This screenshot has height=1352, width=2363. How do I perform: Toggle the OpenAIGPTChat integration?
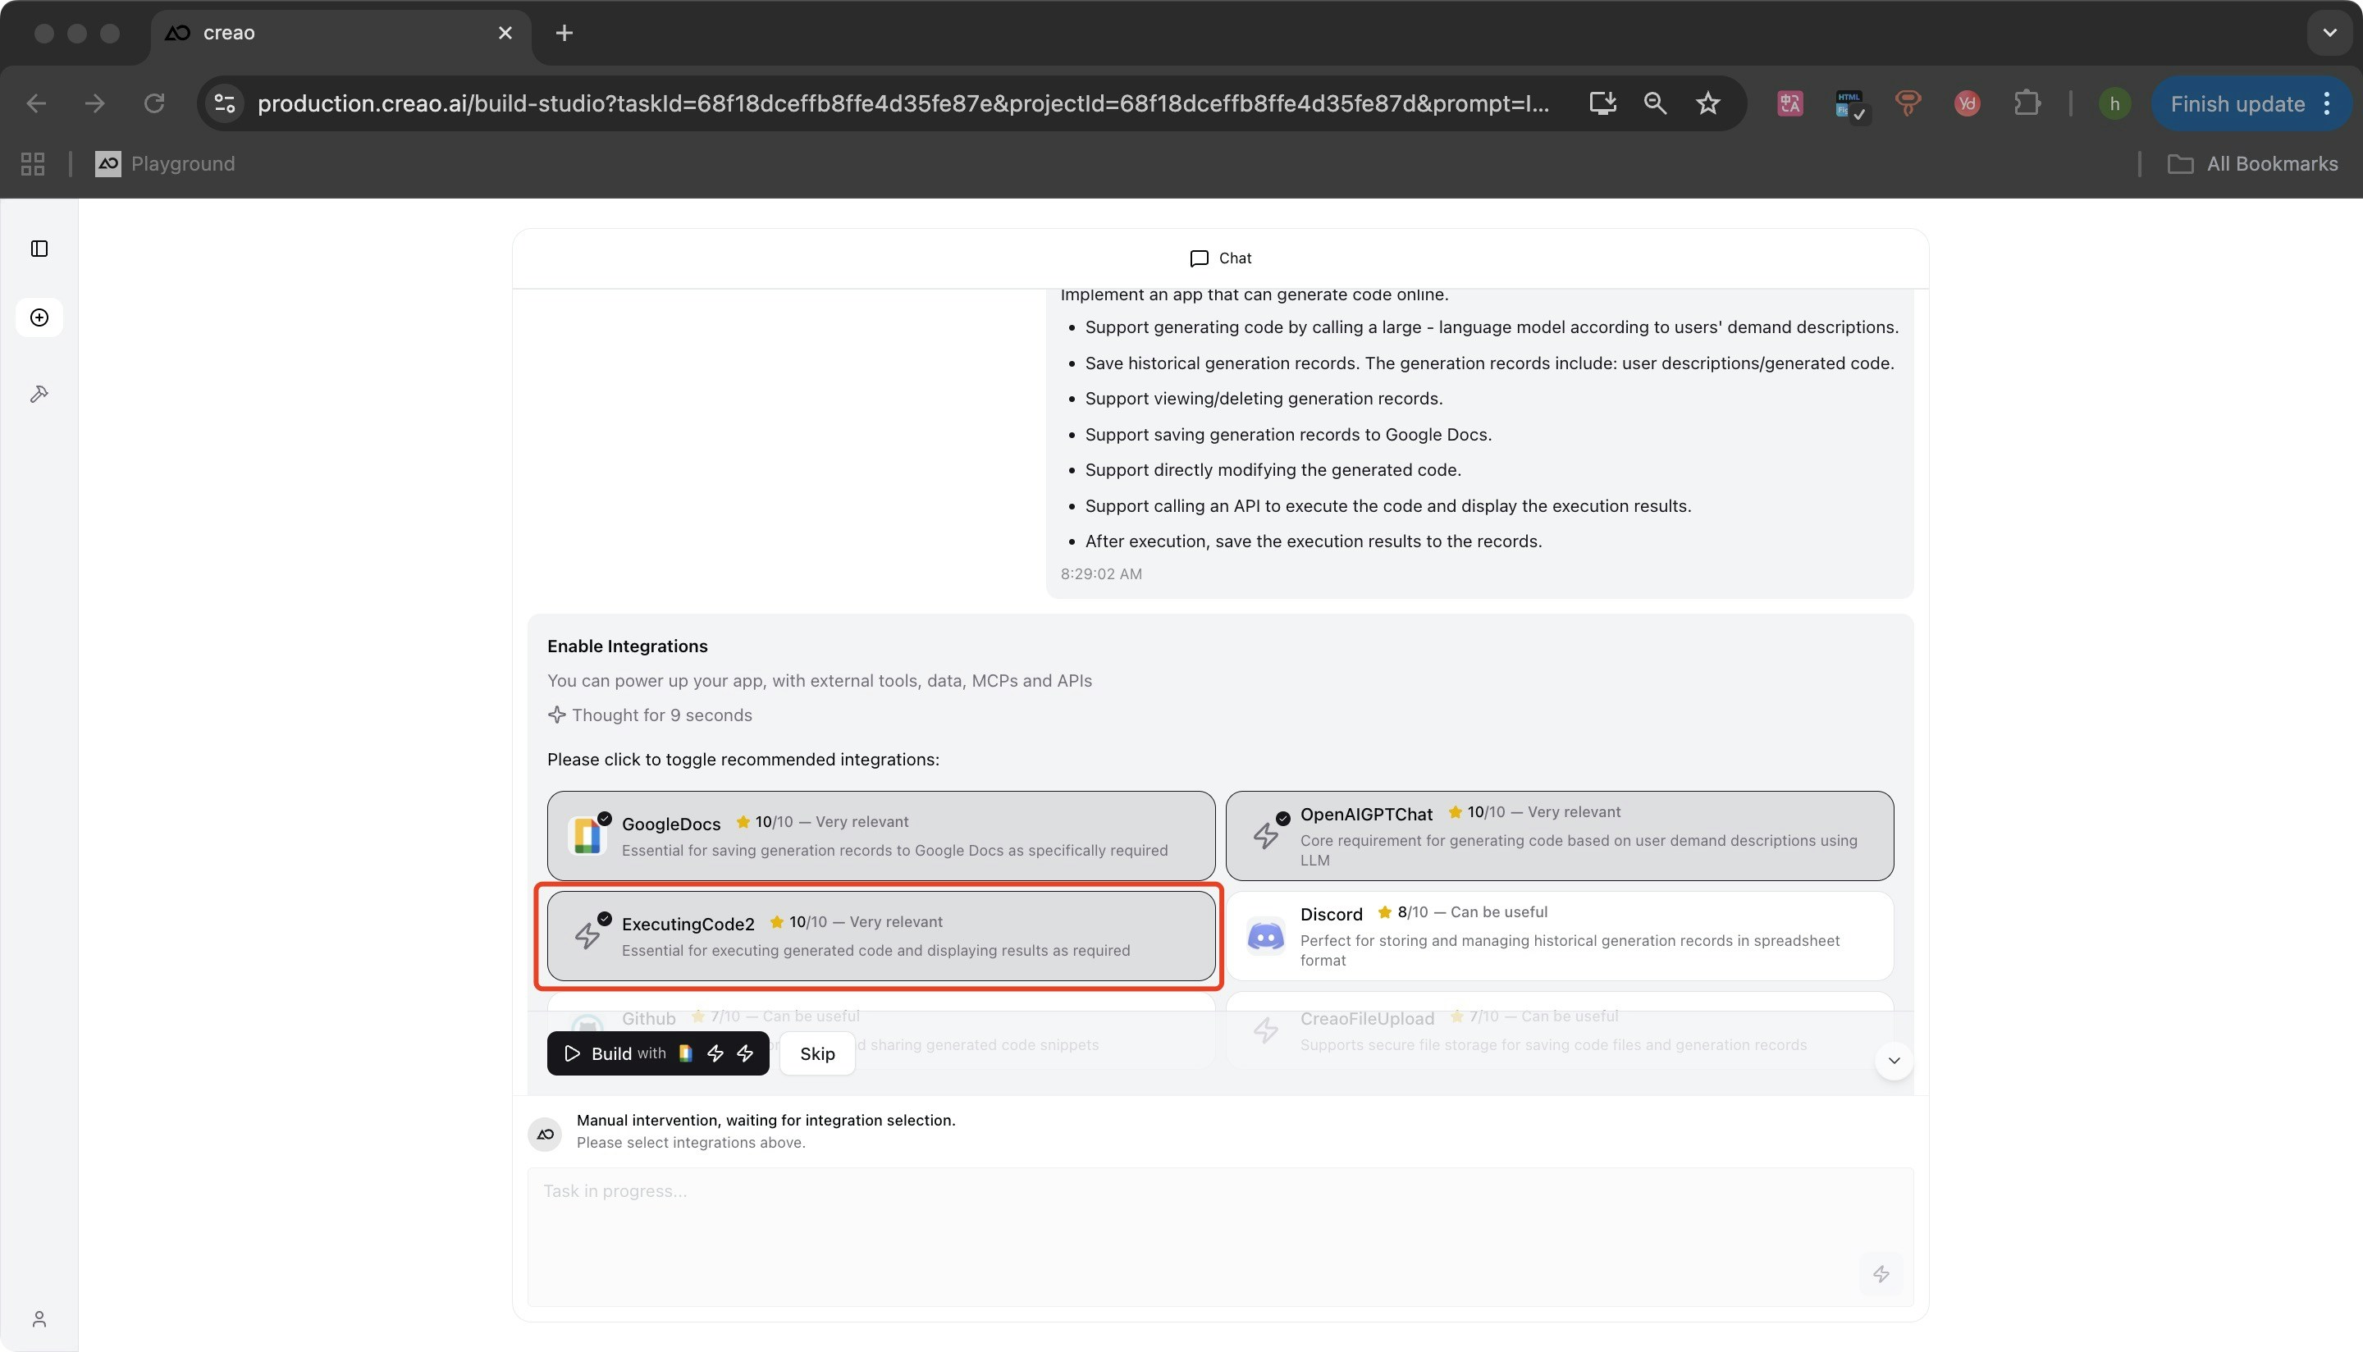(1558, 836)
